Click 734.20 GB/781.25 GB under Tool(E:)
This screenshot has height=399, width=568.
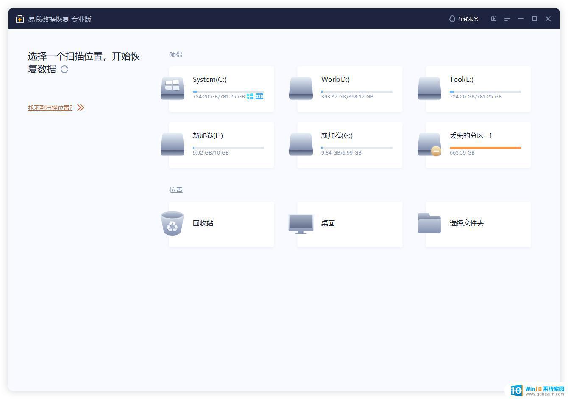click(476, 97)
